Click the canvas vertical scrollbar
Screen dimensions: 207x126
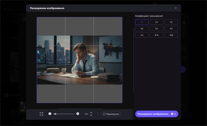coord(133,60)
